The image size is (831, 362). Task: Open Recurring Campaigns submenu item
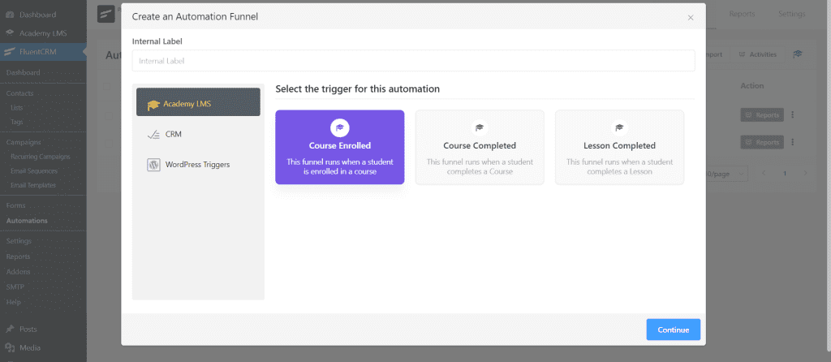[x=41, y=157]
